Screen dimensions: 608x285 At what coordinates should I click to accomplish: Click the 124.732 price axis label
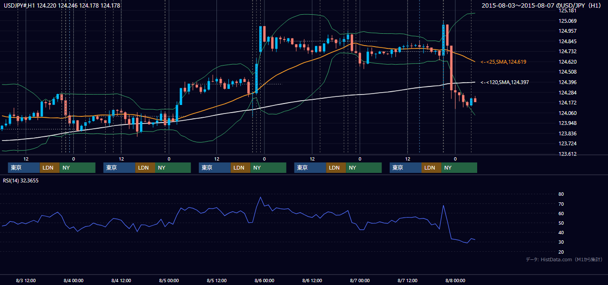(568, 51)
